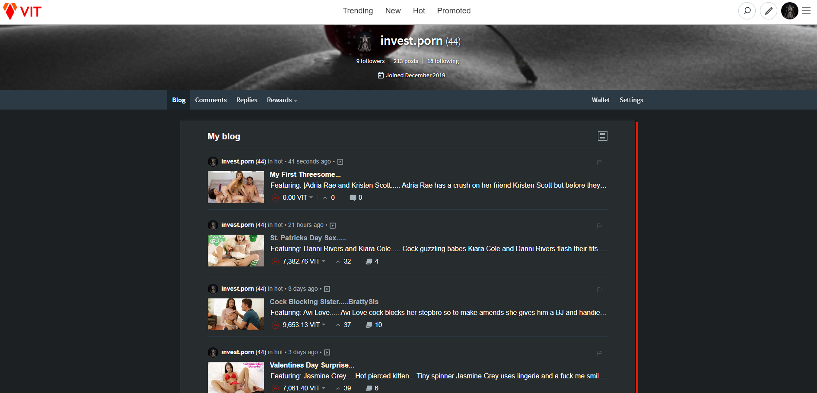
Task: Open the My First Threesome post title
Action: pos(305,174)
